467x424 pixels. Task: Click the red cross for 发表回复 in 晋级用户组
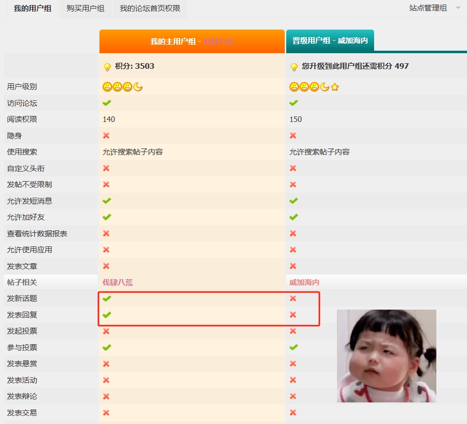[x=293, y=315]
